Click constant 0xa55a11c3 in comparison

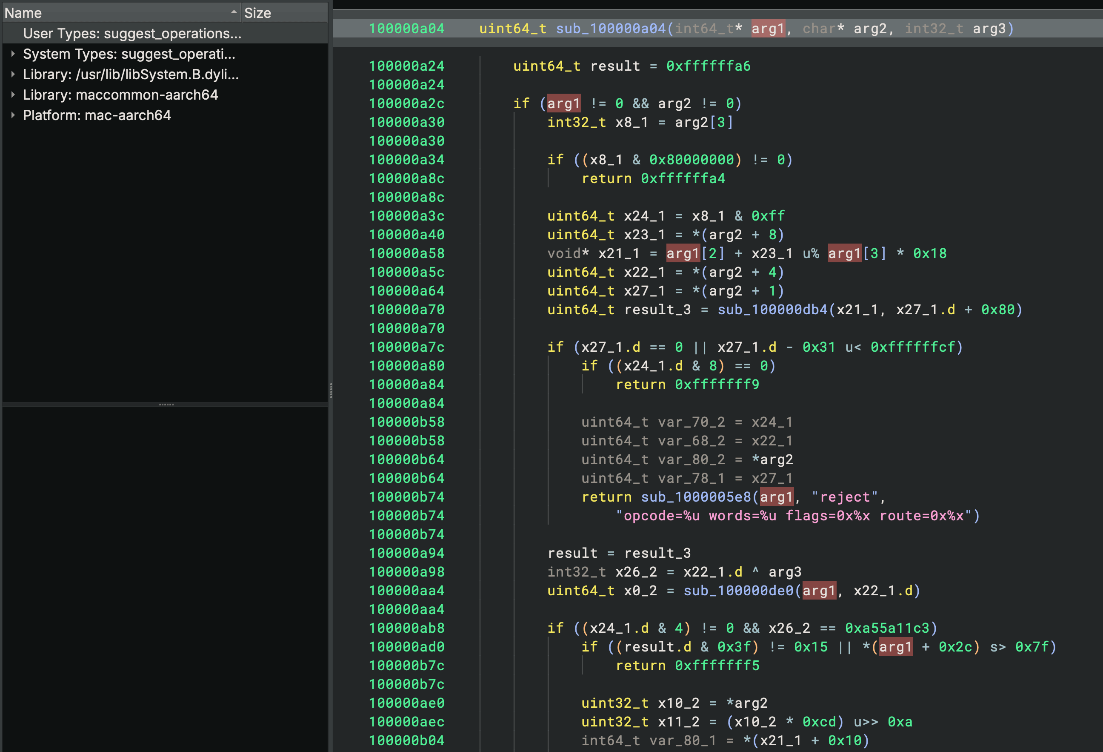[888, 628]
